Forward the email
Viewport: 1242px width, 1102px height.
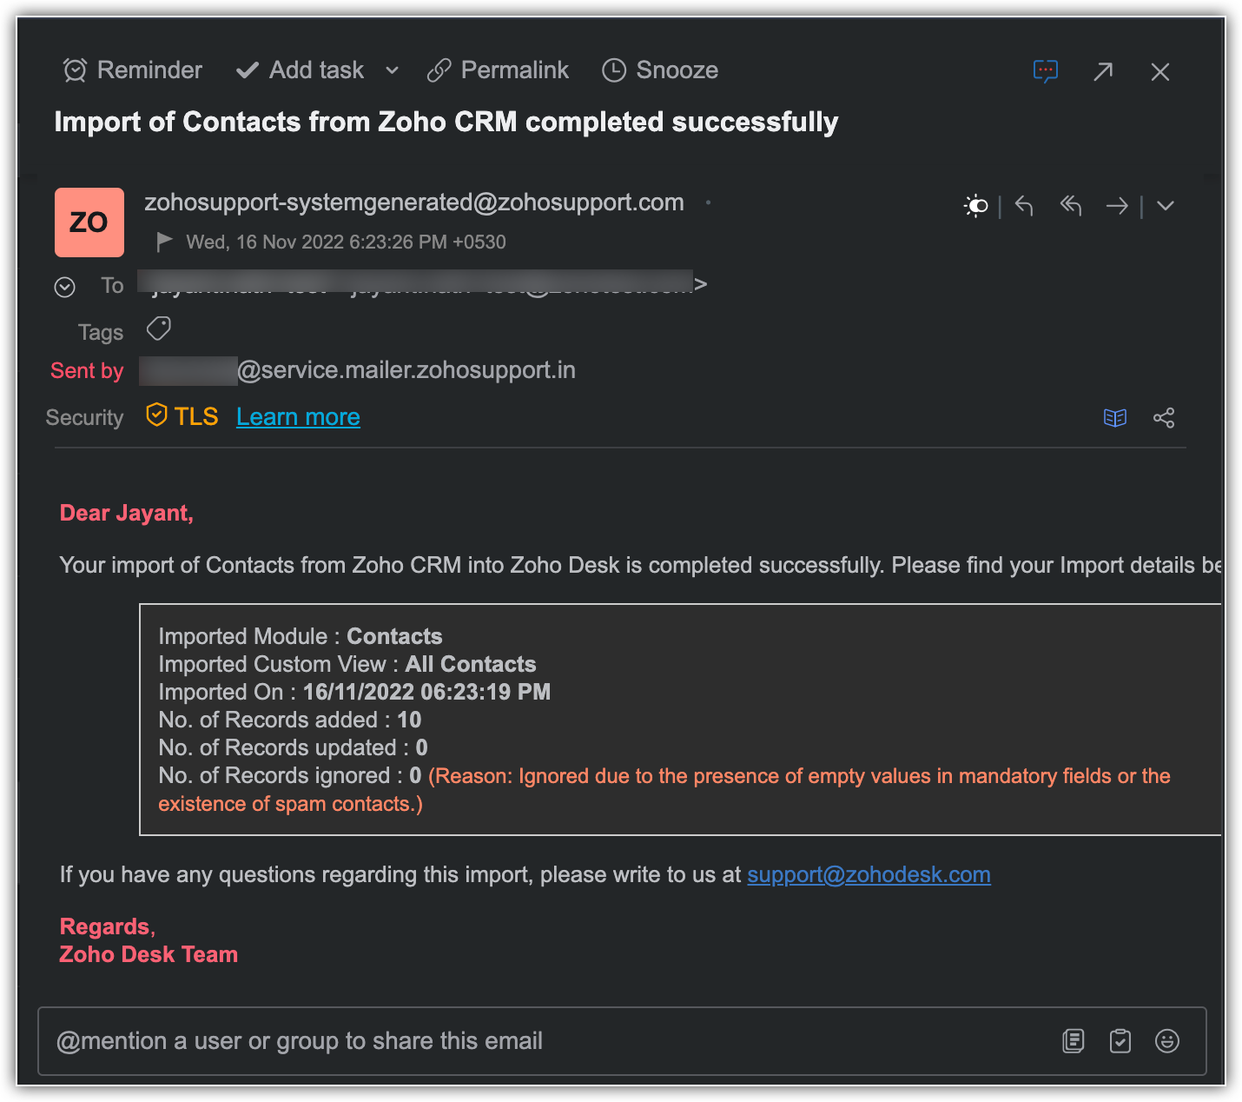1117,206
